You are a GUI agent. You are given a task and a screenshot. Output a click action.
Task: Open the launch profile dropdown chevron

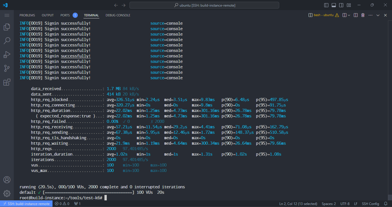tap(349, 15)
